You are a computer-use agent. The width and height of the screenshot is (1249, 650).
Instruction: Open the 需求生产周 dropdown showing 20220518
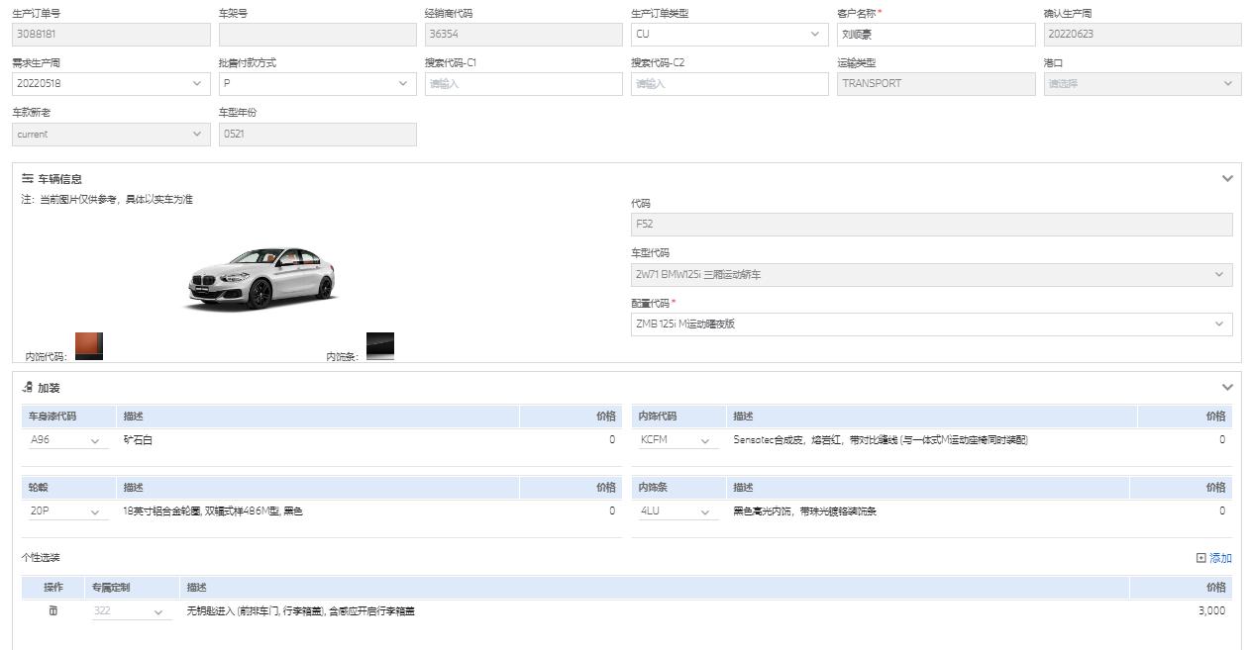click(111, 83)
